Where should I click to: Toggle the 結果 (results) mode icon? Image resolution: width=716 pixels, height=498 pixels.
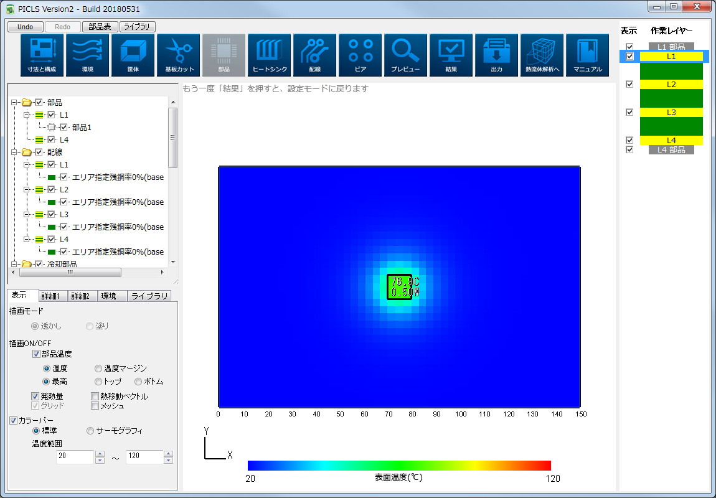pyautogui.click(x=451, y=55)
